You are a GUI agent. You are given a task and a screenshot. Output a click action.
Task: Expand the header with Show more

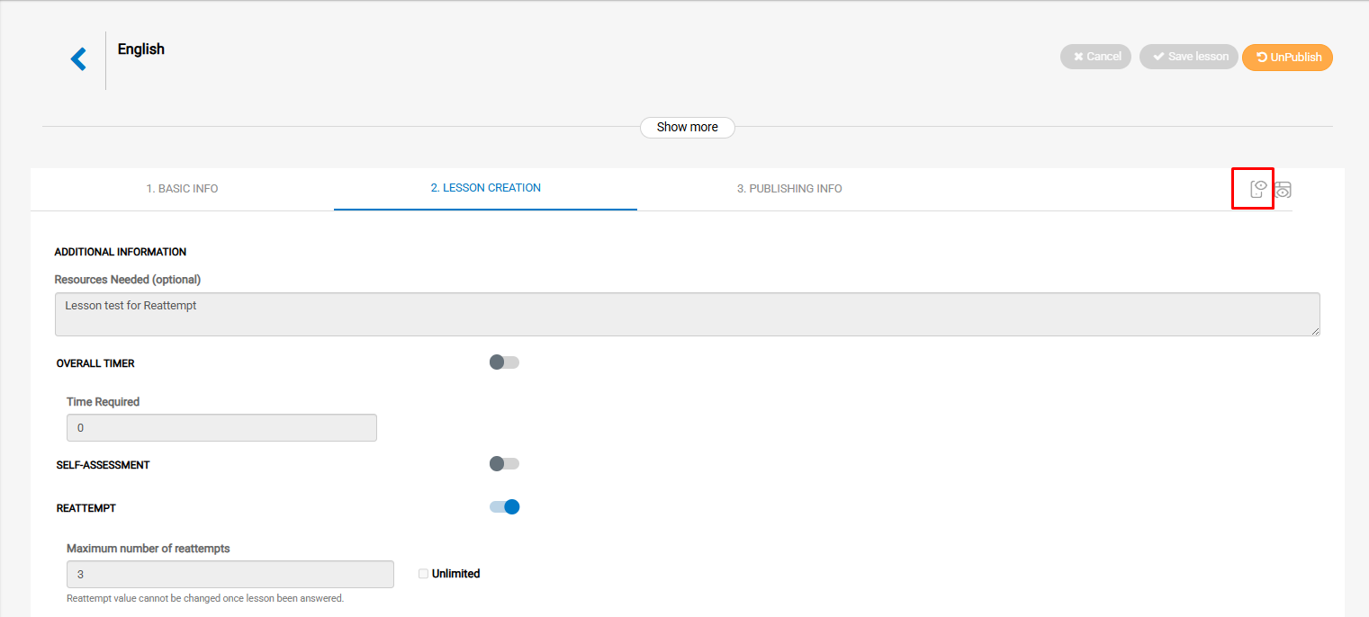tap(687, 128)
